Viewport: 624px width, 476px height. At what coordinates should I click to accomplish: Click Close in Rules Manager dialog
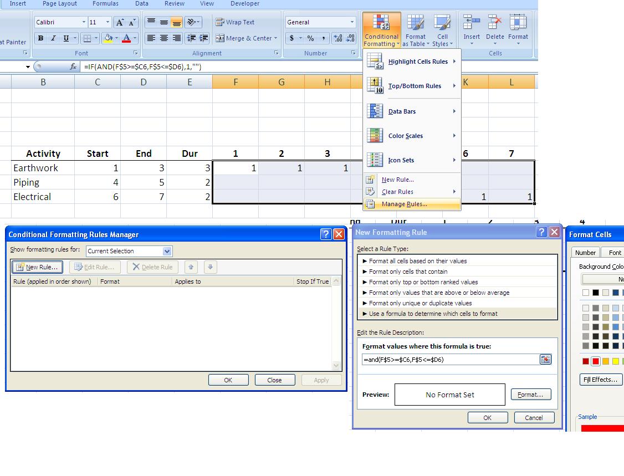[275, 380]
